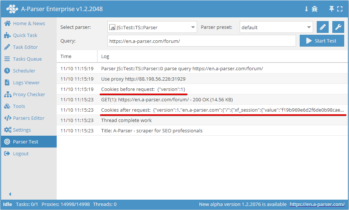The image size is (349, 210).
Task: Collapse the sidebar with left arrow
Action: 10,194
